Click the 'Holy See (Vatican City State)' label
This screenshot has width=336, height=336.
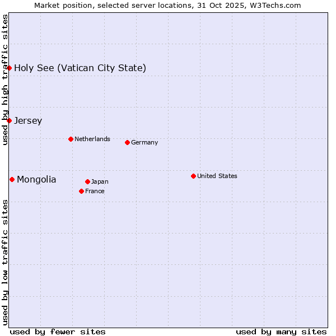[80, 68]
